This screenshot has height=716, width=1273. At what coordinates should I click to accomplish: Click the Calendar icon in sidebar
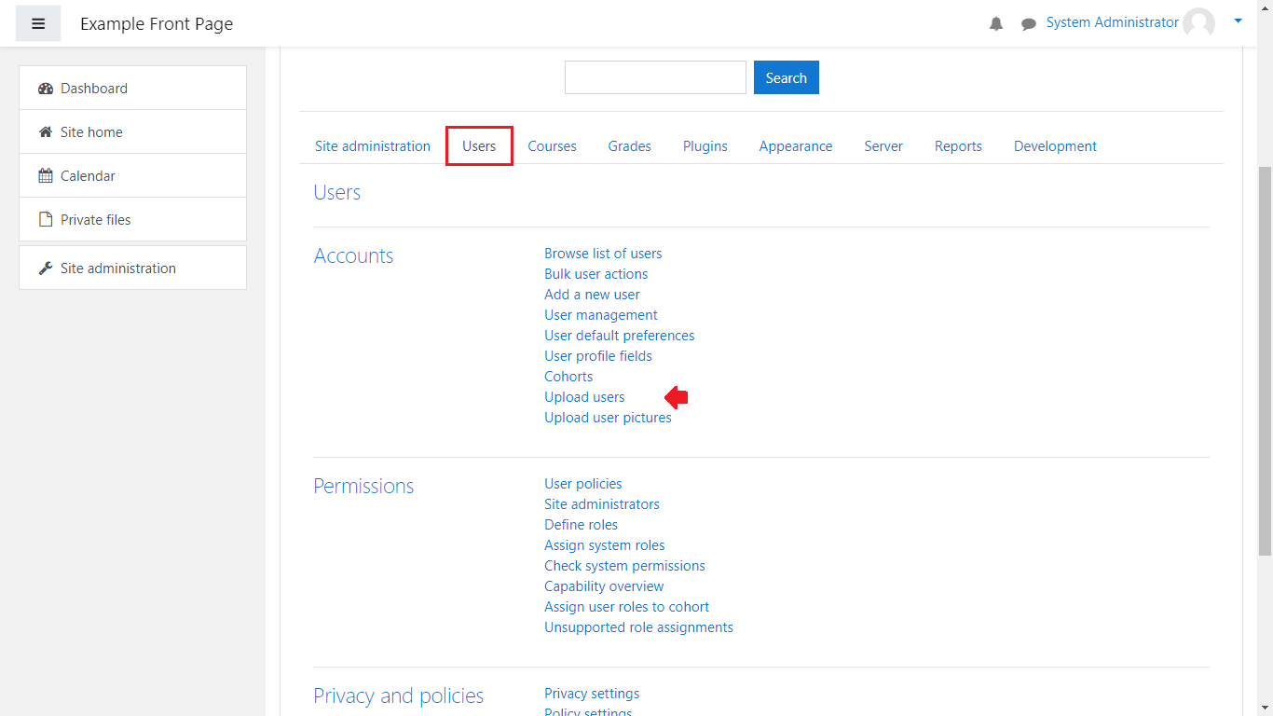coord(46,176)
